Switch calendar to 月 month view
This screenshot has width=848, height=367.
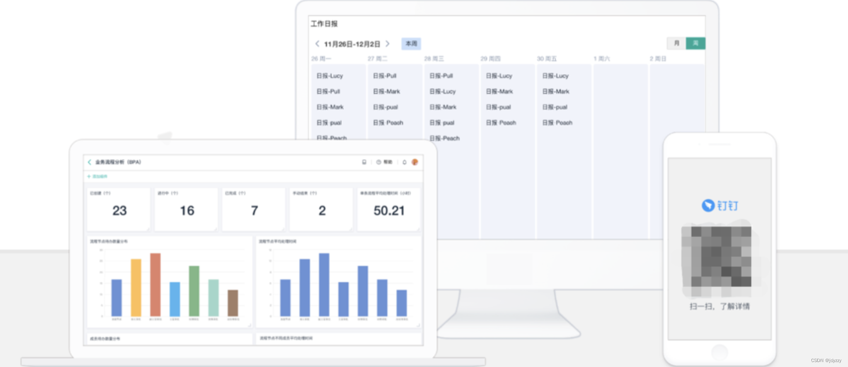tap(676, 43)
